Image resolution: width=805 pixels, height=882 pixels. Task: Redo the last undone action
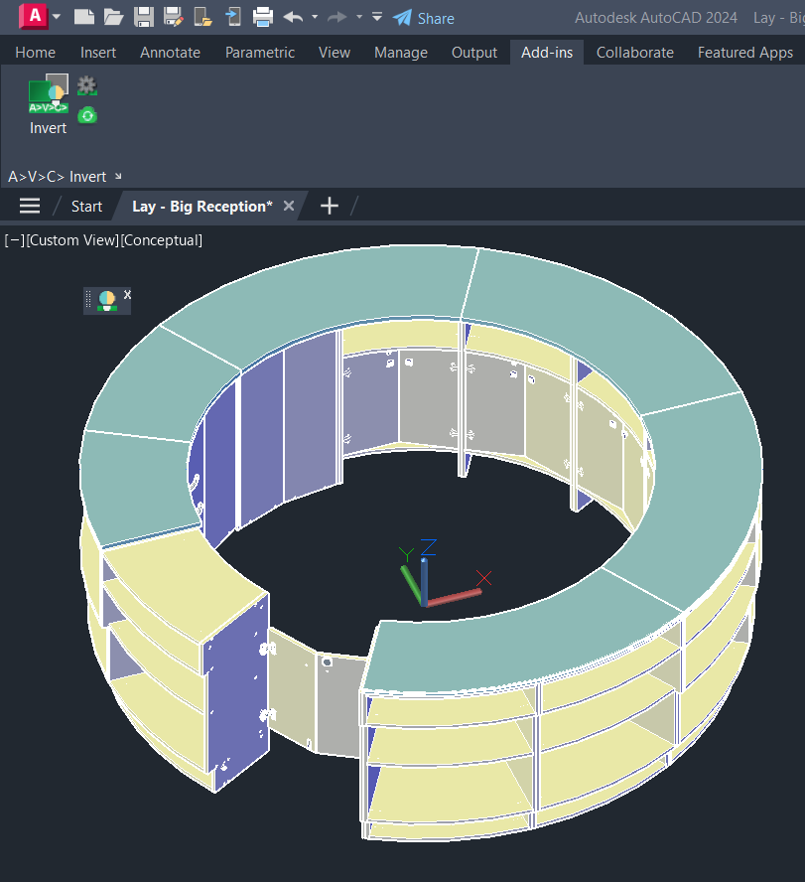[336, 17]
